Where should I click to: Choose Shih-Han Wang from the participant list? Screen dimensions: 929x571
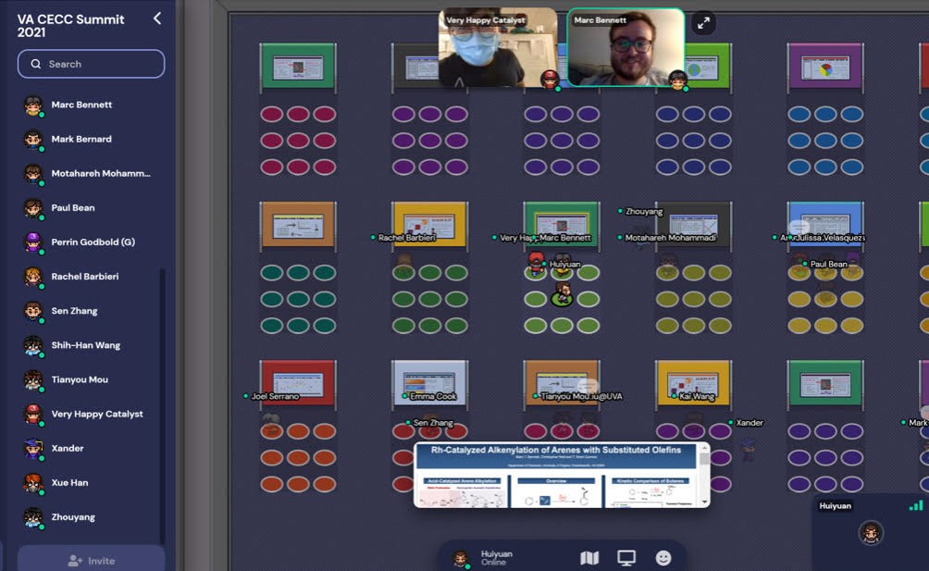(85, 345)
